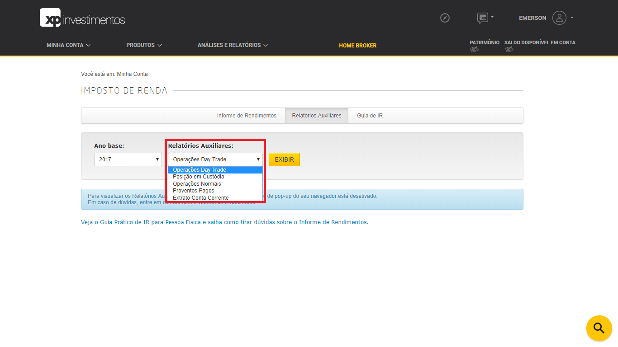
Task: Open the search magnifier button
Action: [599, 328]
